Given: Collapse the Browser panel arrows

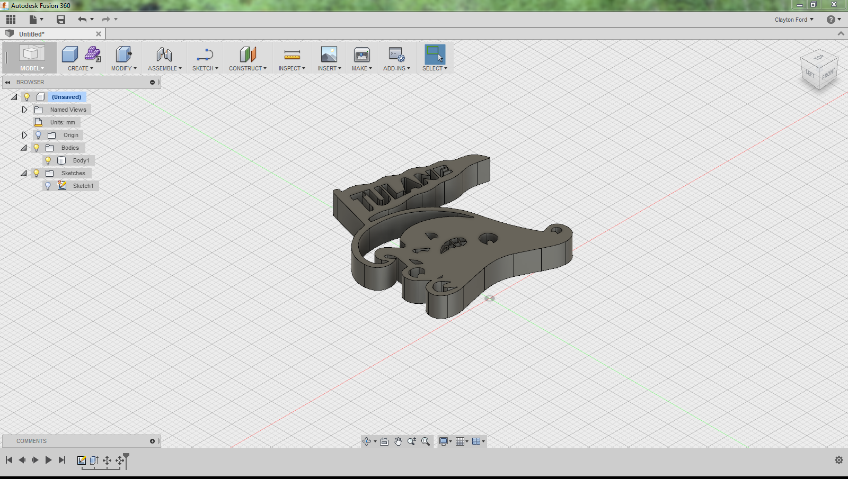Looking at the screenshot, I should [8, 82].
